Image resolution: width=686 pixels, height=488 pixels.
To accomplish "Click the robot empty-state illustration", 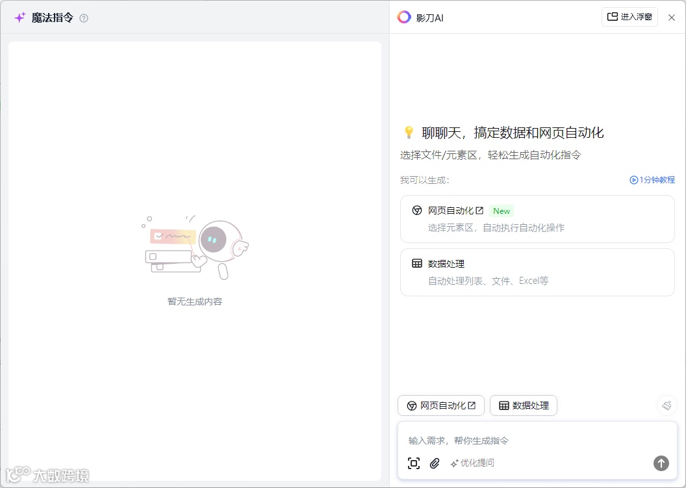I will click(x=195, y=247).
